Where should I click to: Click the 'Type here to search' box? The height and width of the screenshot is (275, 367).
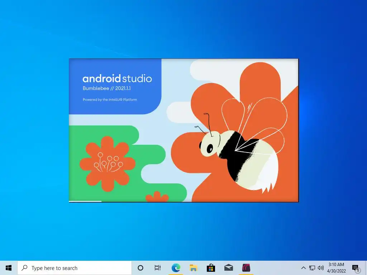(75, 268)
